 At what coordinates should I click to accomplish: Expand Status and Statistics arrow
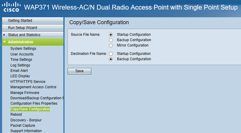tap(4, 35)
